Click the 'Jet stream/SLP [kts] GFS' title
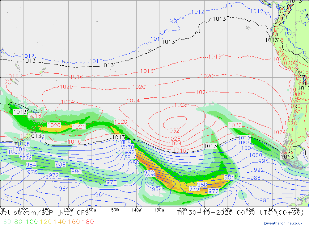The height and width of the screenshot is (226, 309). [44, 213]
